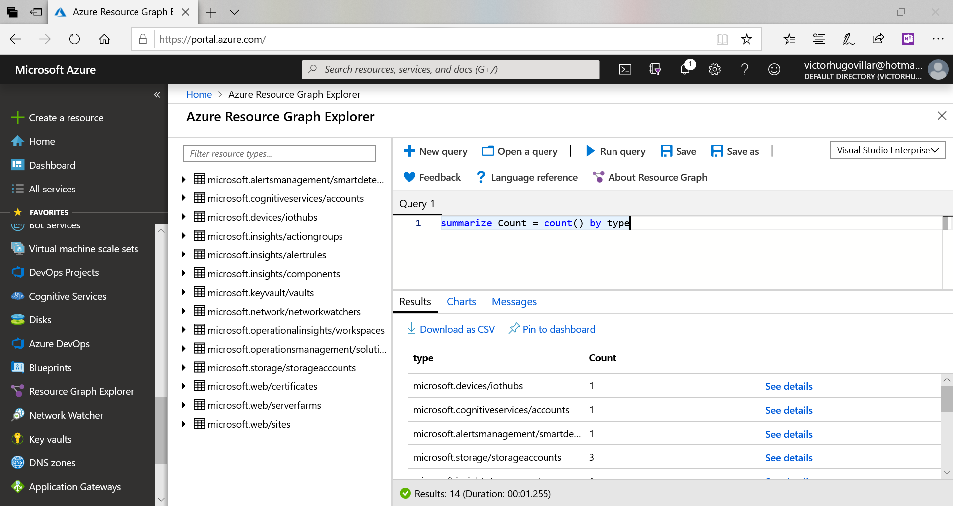The image size is (953, 506).
Task: Switch to the Messages tab
Action: pyautogui.click(x=514, y=301)
